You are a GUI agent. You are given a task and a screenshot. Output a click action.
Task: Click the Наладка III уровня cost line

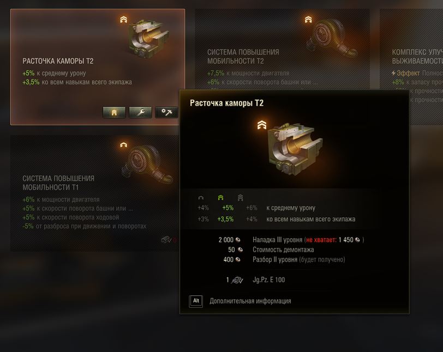[291, 240]
